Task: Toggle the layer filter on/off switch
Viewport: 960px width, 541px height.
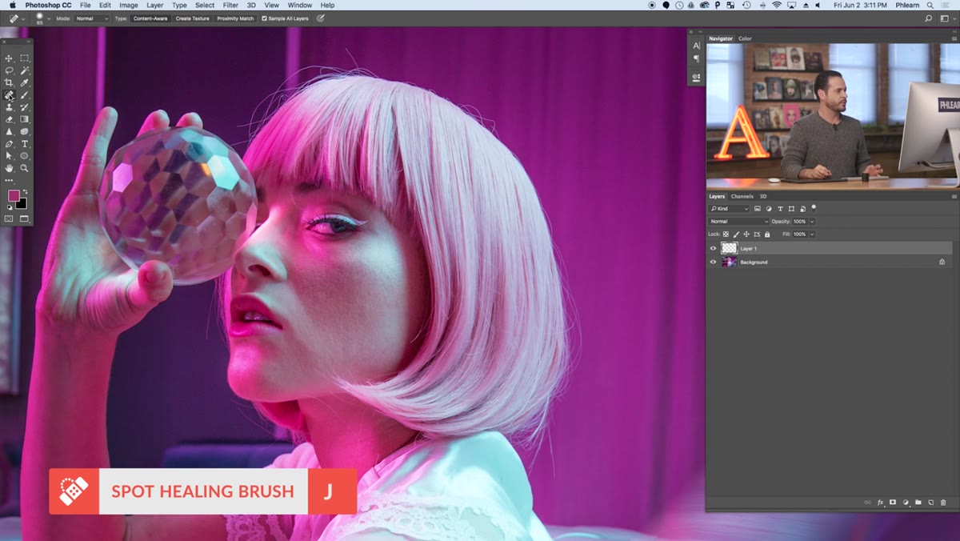Action: 814,207
